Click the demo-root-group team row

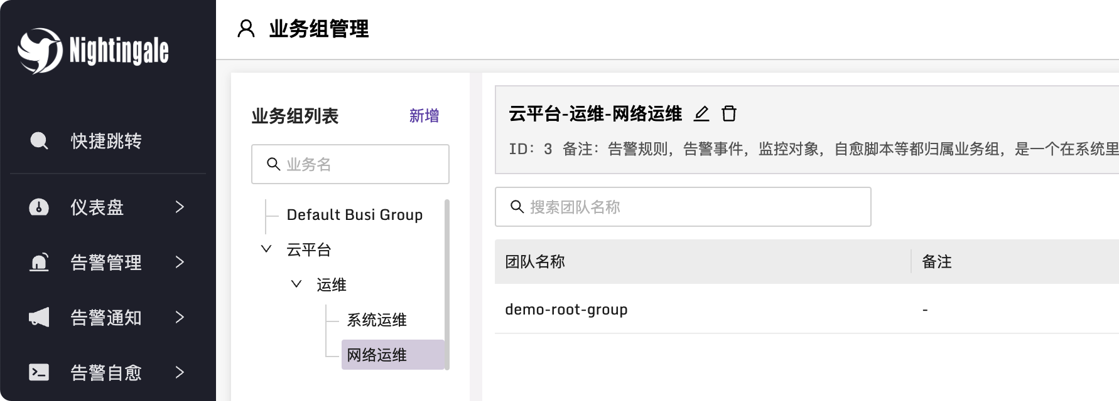point(807,309)
